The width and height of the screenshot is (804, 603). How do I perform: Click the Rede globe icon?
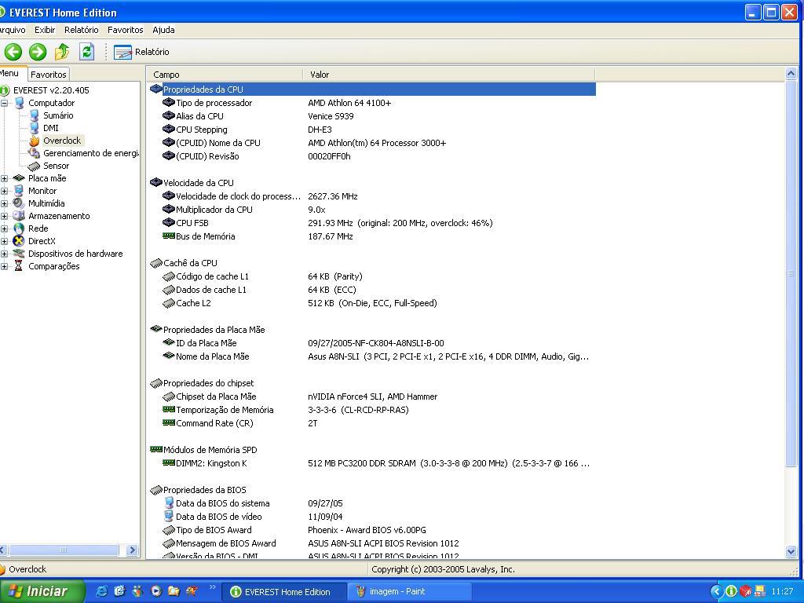click(19, 228)
